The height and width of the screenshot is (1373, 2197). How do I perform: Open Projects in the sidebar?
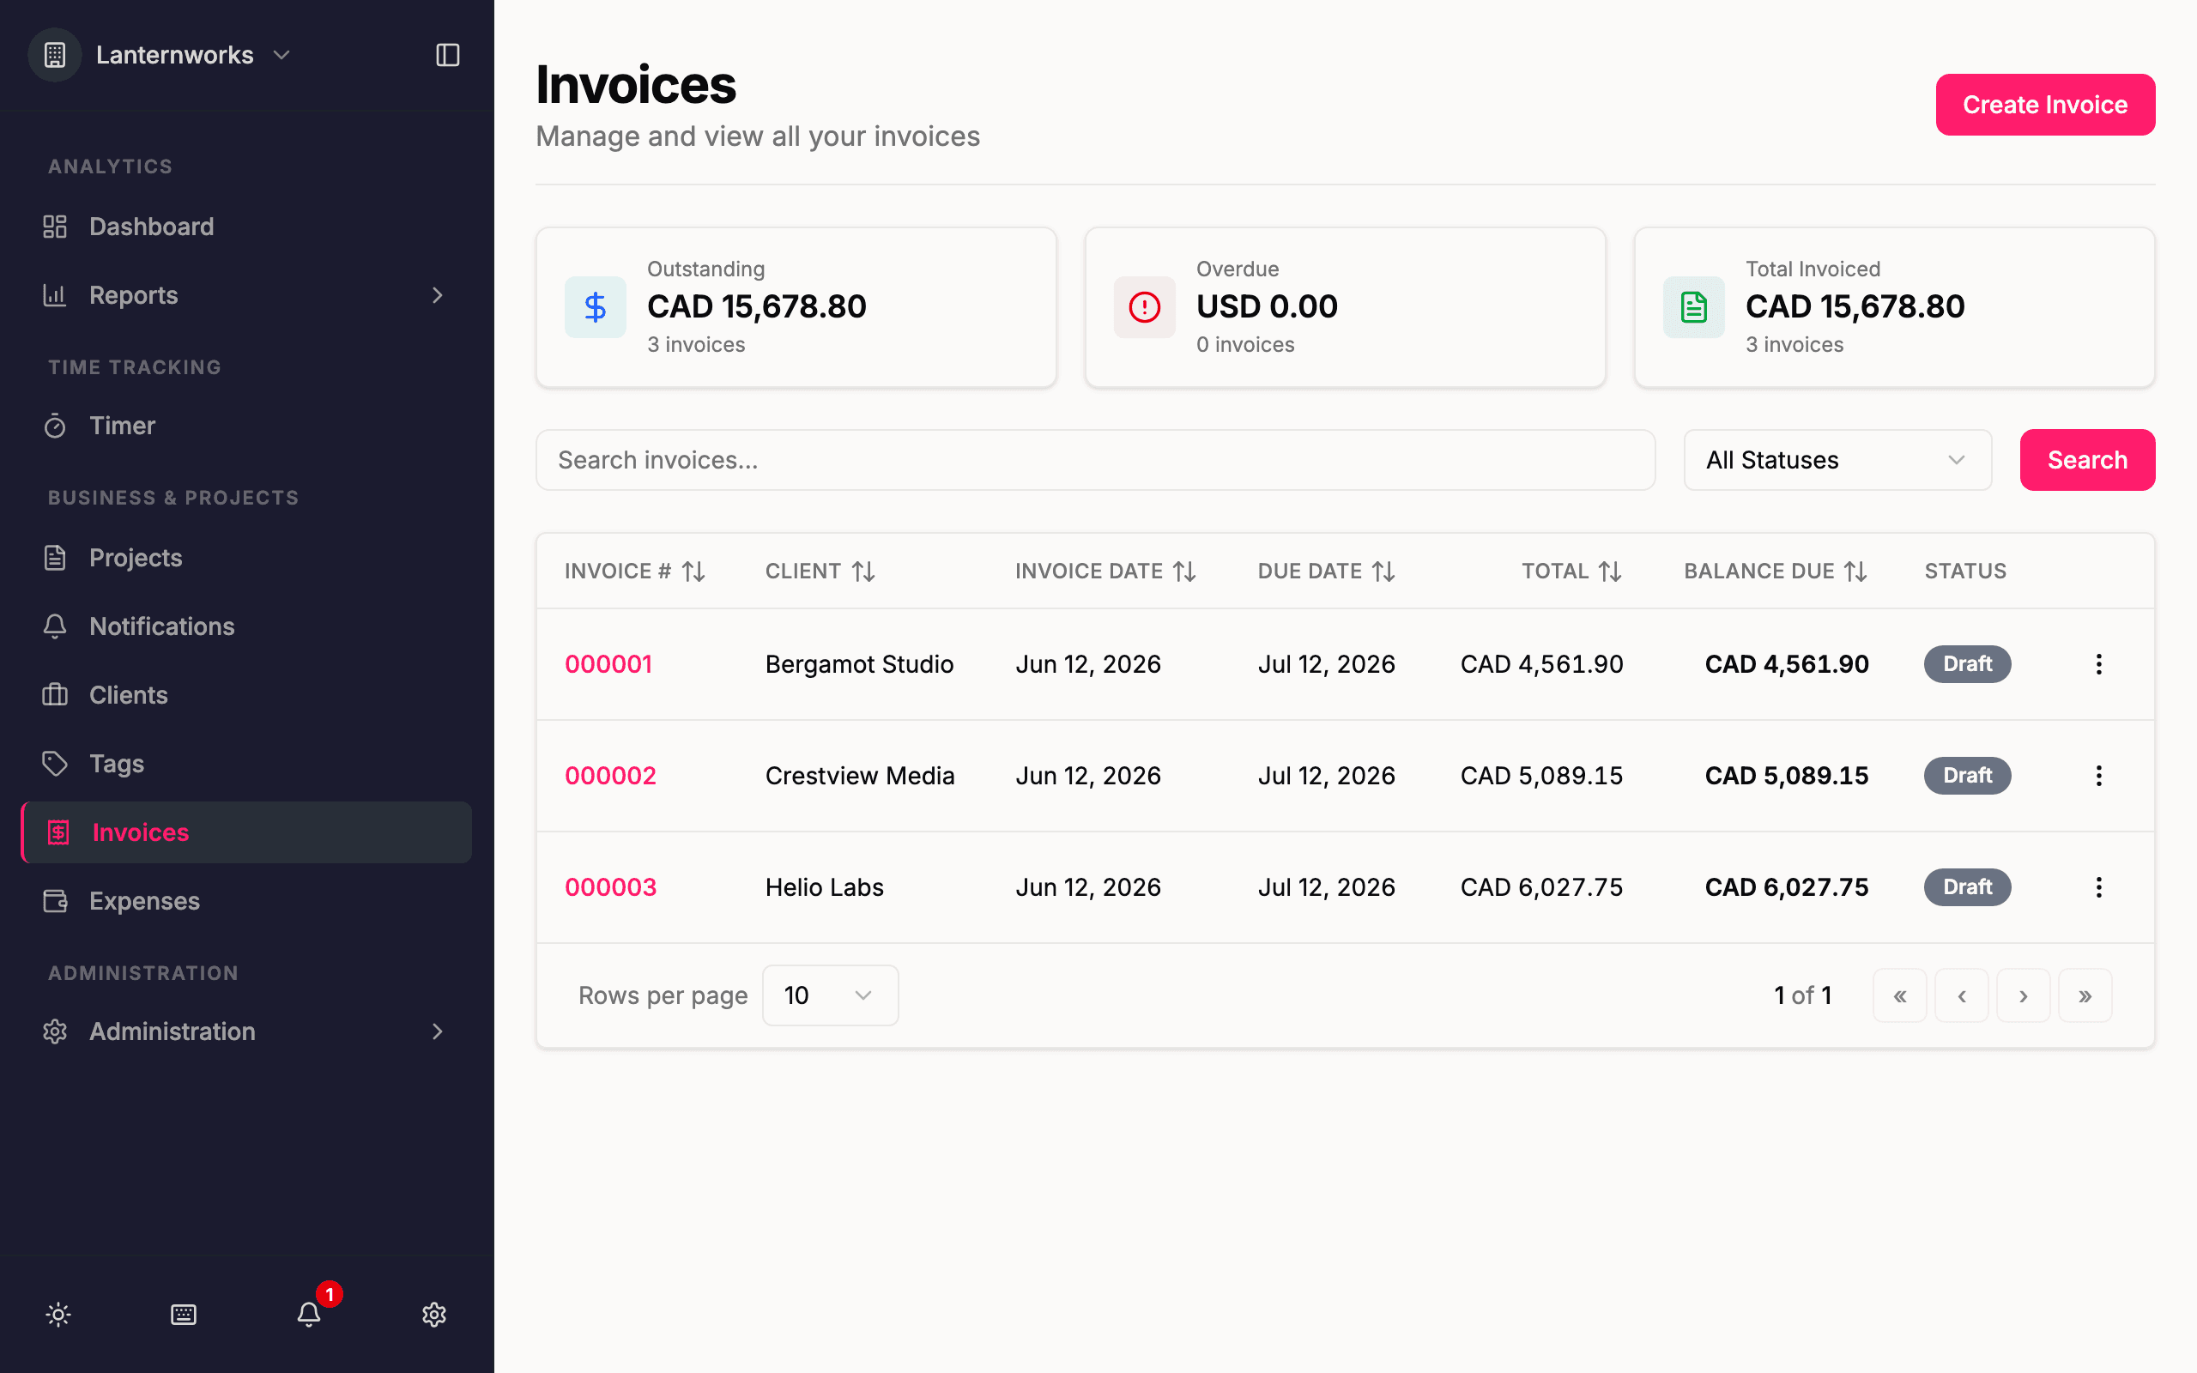tap(247, 558)
